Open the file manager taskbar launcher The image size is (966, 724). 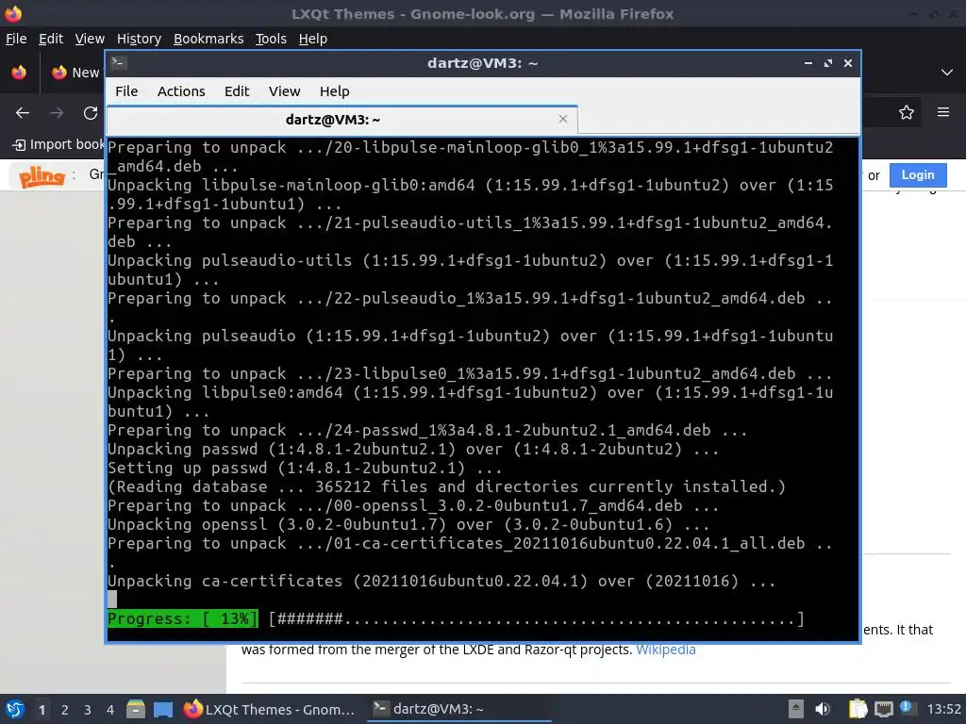click(x=136, y=709)
